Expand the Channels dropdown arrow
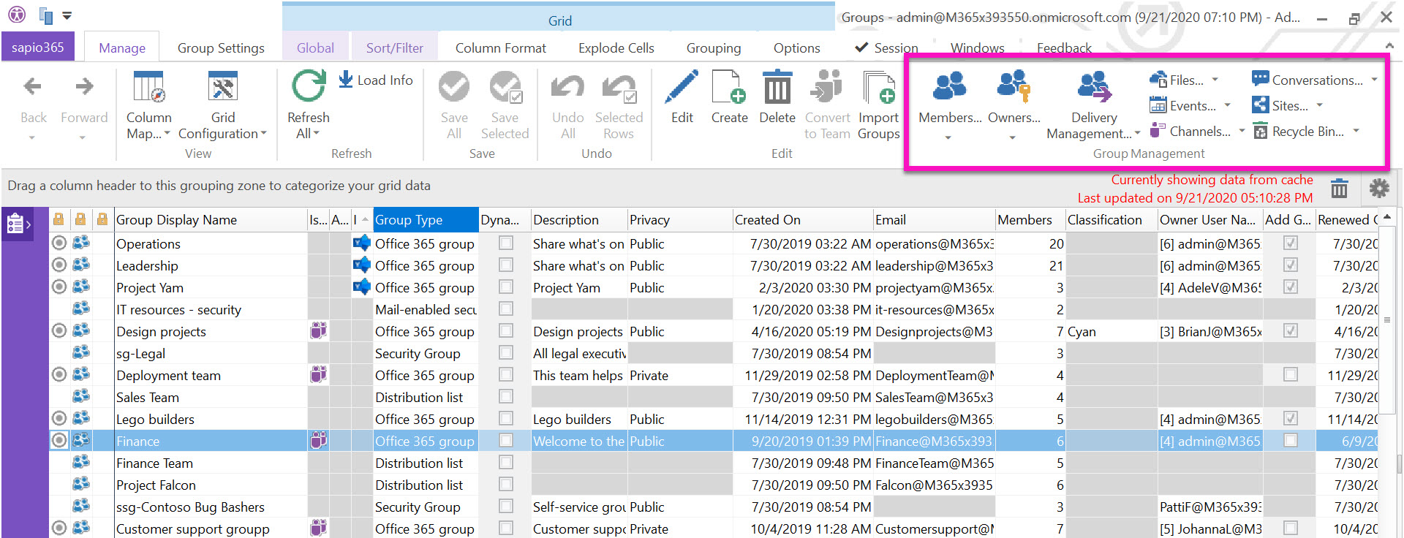1404x538 pixels. pyautogui.click(x=1242, y=132)
